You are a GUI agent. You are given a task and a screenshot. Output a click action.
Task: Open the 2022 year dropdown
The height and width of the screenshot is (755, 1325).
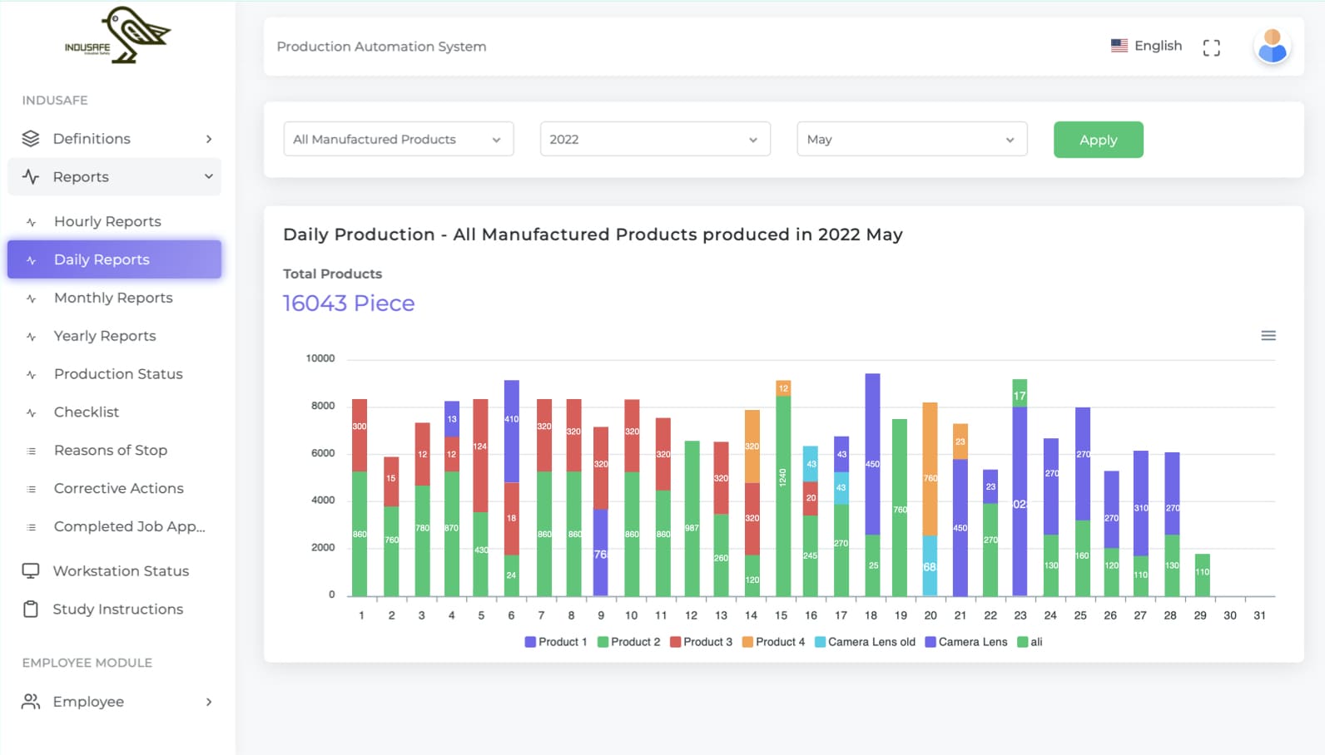[654, 140]
